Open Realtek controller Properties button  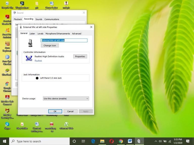(80, 56)
